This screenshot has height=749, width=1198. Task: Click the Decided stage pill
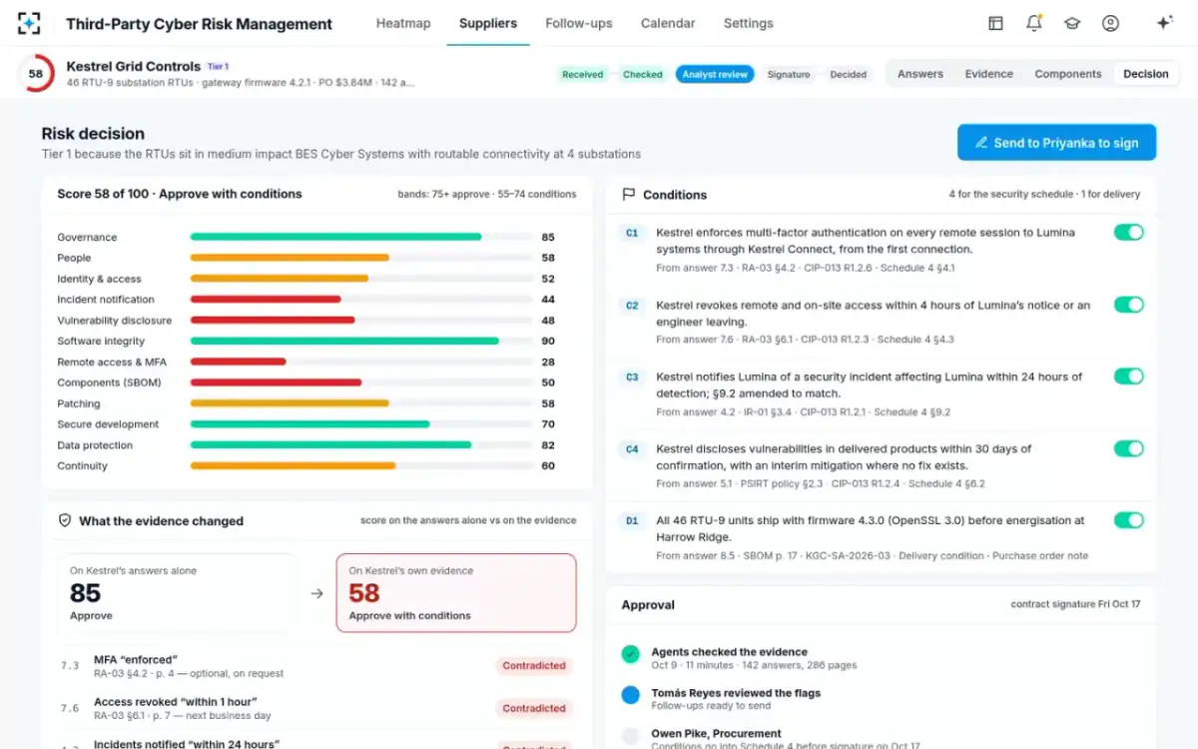pos(849,74)
